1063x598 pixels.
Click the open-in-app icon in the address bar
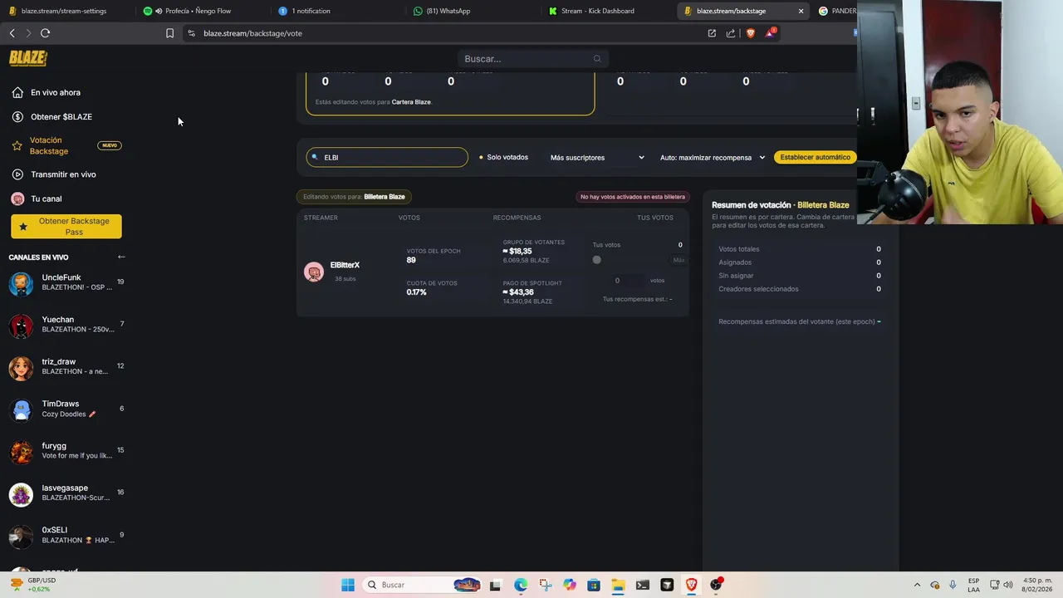tap(712, 33)
